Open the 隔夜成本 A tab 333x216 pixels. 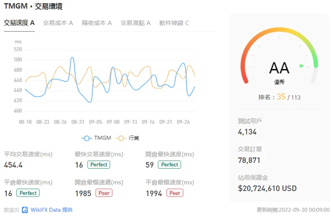(x=97, y=23)
